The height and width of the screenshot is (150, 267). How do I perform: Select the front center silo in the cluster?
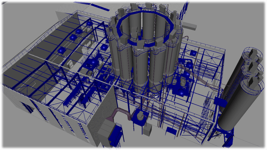[140, 71]
